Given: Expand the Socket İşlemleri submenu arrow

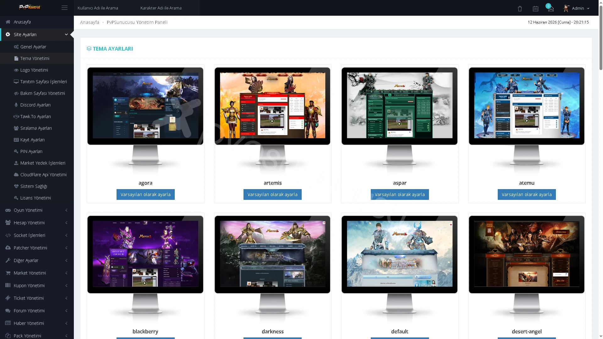Looking at the screenshot, I should (x=66, y=235).
